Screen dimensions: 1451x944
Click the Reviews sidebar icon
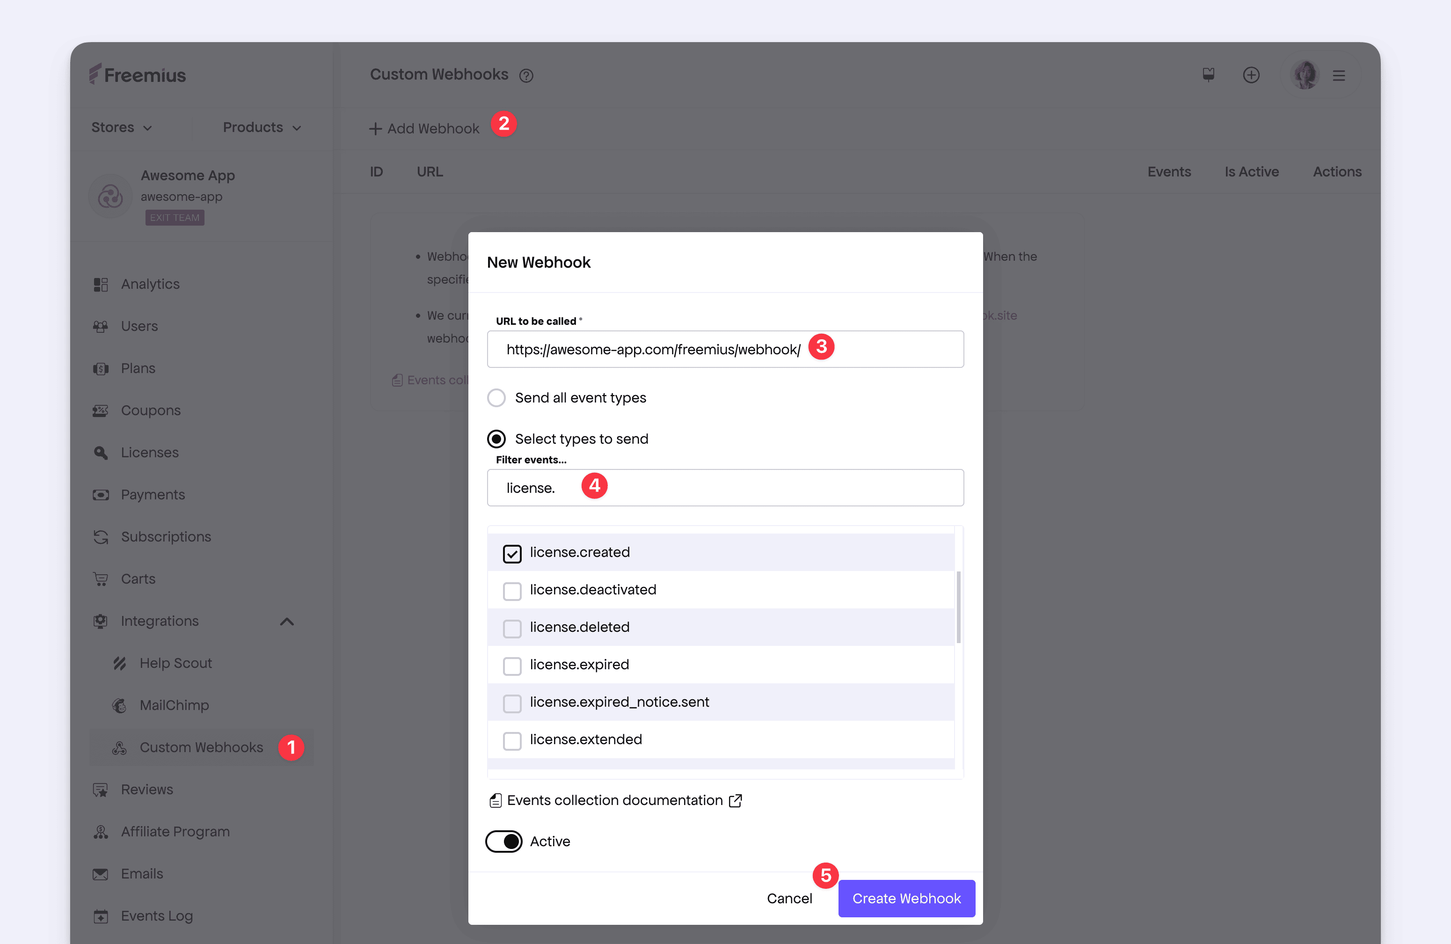point(101,790)
